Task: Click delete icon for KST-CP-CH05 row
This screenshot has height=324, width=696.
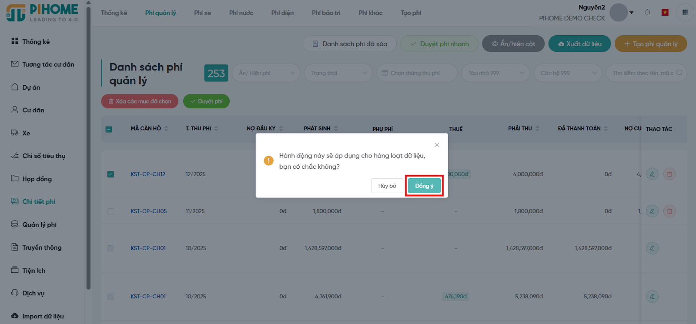Action: click(669, 211)
